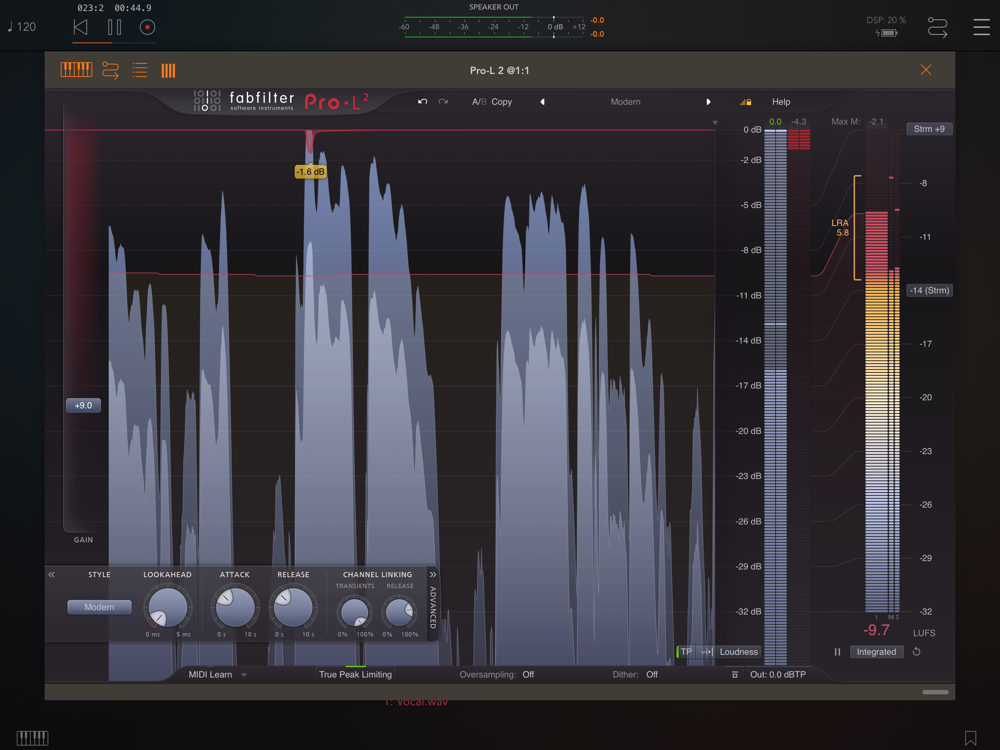Toggle the TP meter mode

pos(686,652)
